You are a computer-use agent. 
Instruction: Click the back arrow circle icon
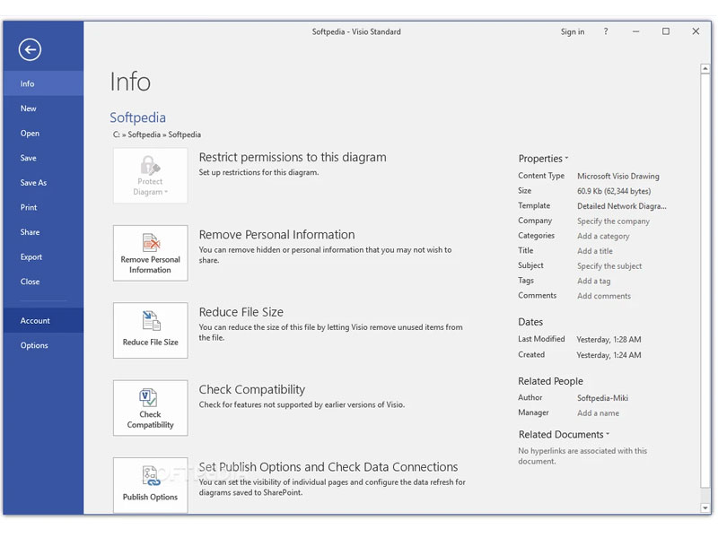tap(30, 49)
